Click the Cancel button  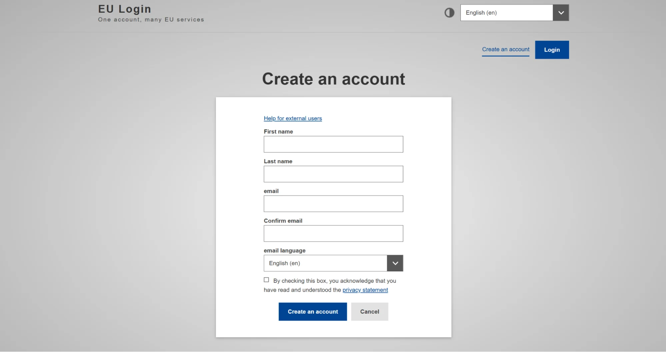coord(369,312)
